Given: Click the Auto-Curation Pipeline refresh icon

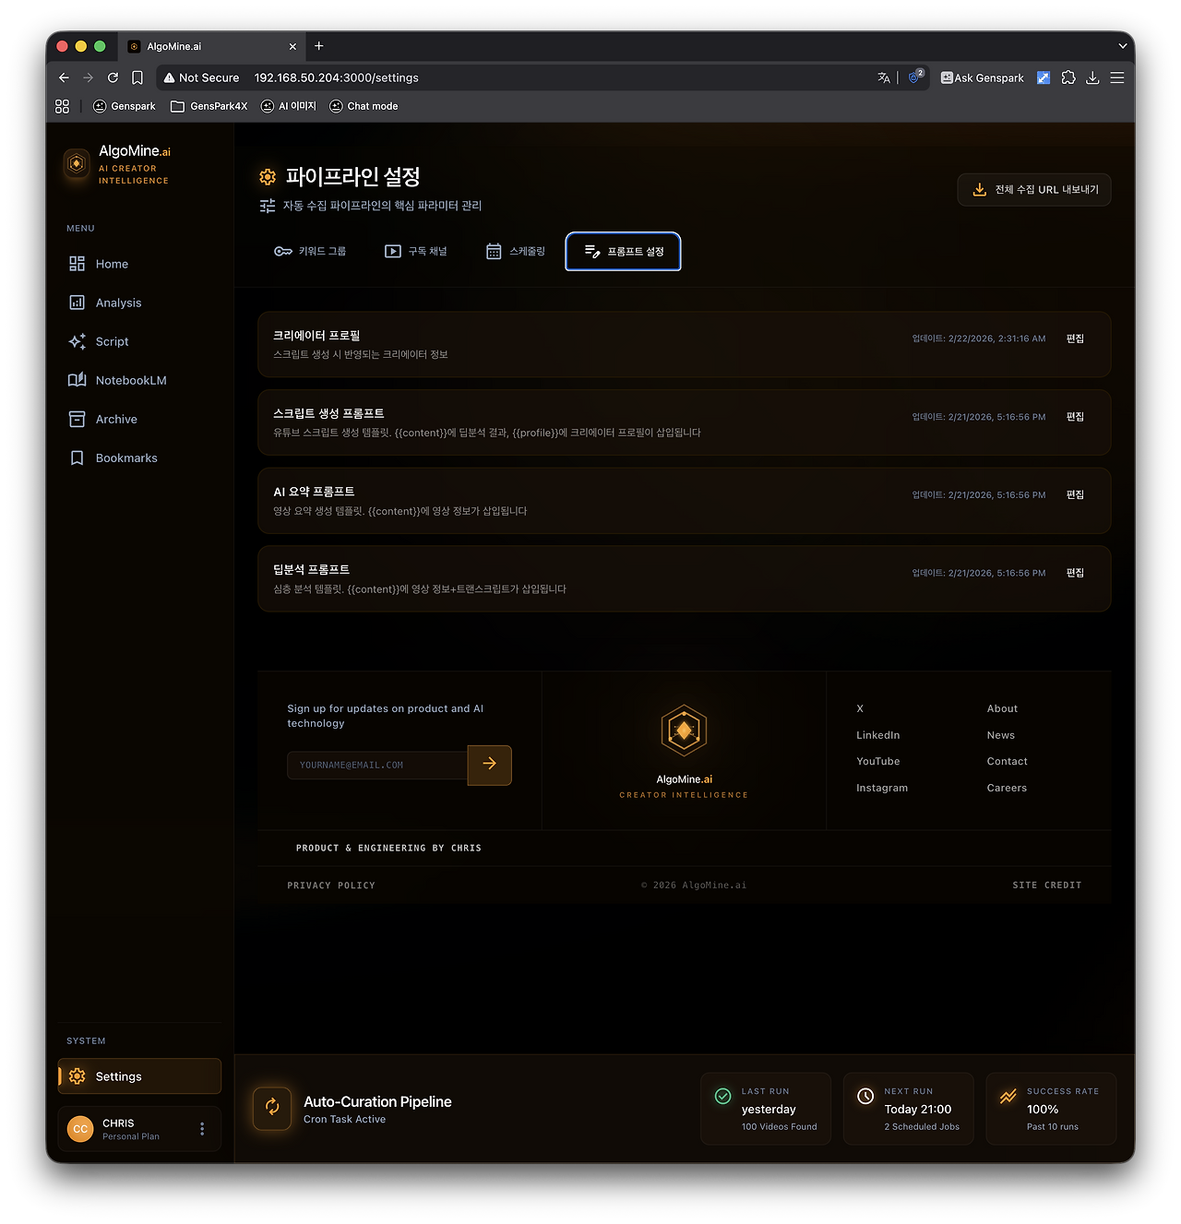Looking at the screenshot, I should pos(272,1108).
